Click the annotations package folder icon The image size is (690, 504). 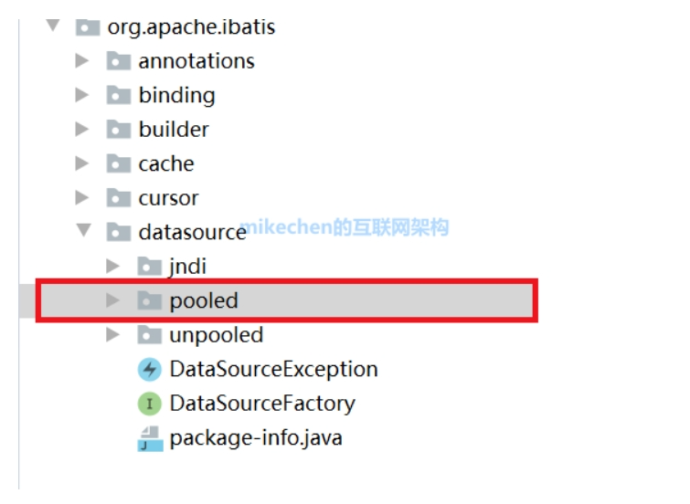[x=118, y=61]
